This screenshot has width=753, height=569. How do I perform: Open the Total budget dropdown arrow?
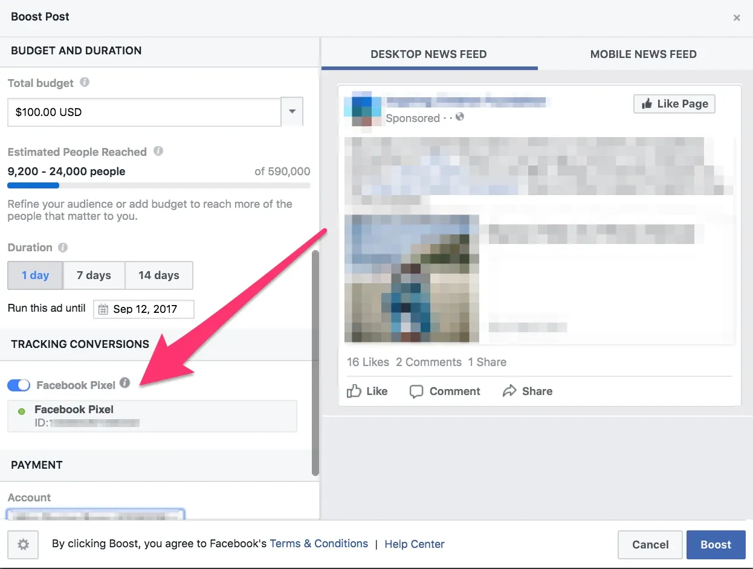[292, 112]
